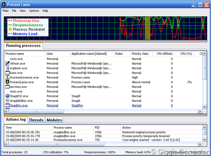Screen dimensions: 211x156
Task: Open the Help menu
Action: click(x=45, y=11)
